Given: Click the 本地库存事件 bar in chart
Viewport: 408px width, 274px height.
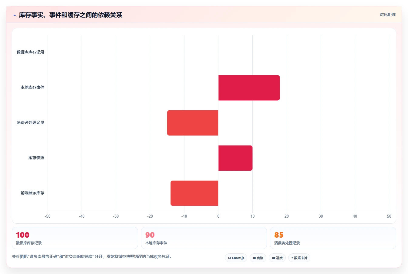Looking at the screenshot, I should coord(249,88).
